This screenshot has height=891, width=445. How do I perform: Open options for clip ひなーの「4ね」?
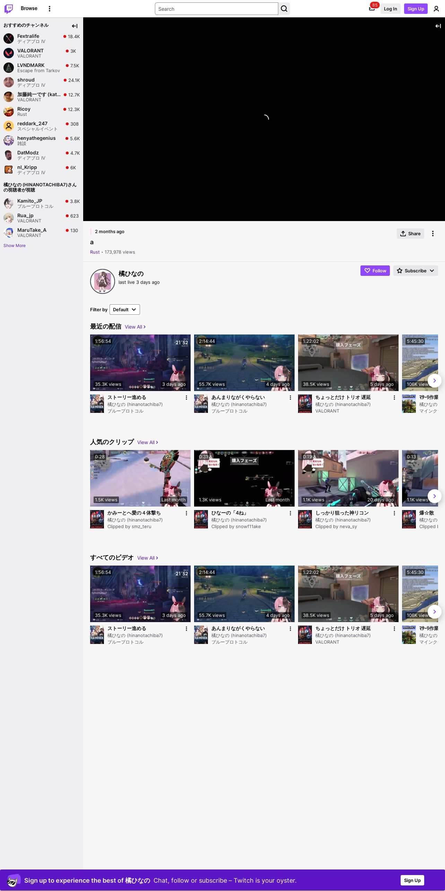290,513
